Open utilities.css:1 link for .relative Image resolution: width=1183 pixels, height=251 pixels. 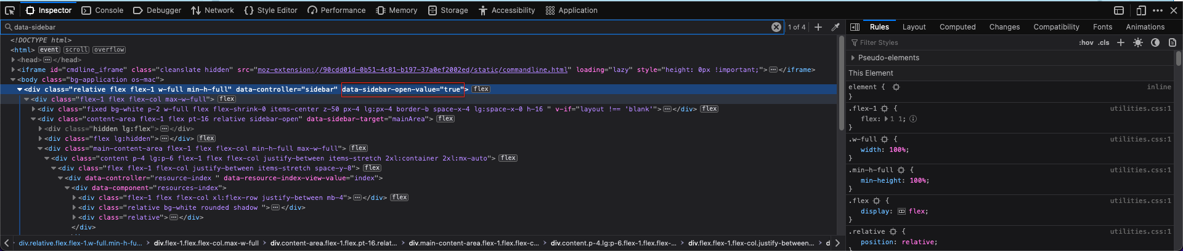pyautogui.click(x=1140, y=231)
